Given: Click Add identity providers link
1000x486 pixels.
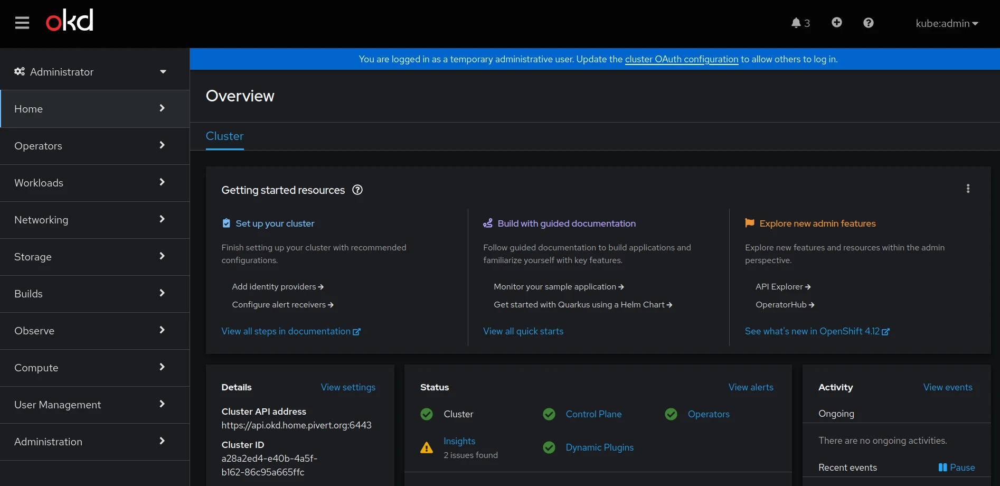Looking at the screenshot, I should pos(278,286).
